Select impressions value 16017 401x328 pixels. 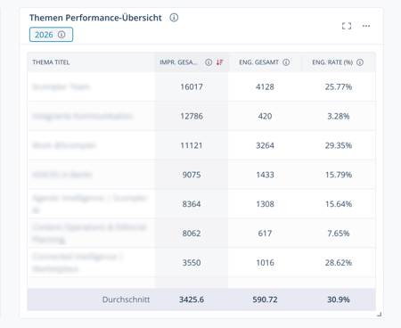pos(192,86)
